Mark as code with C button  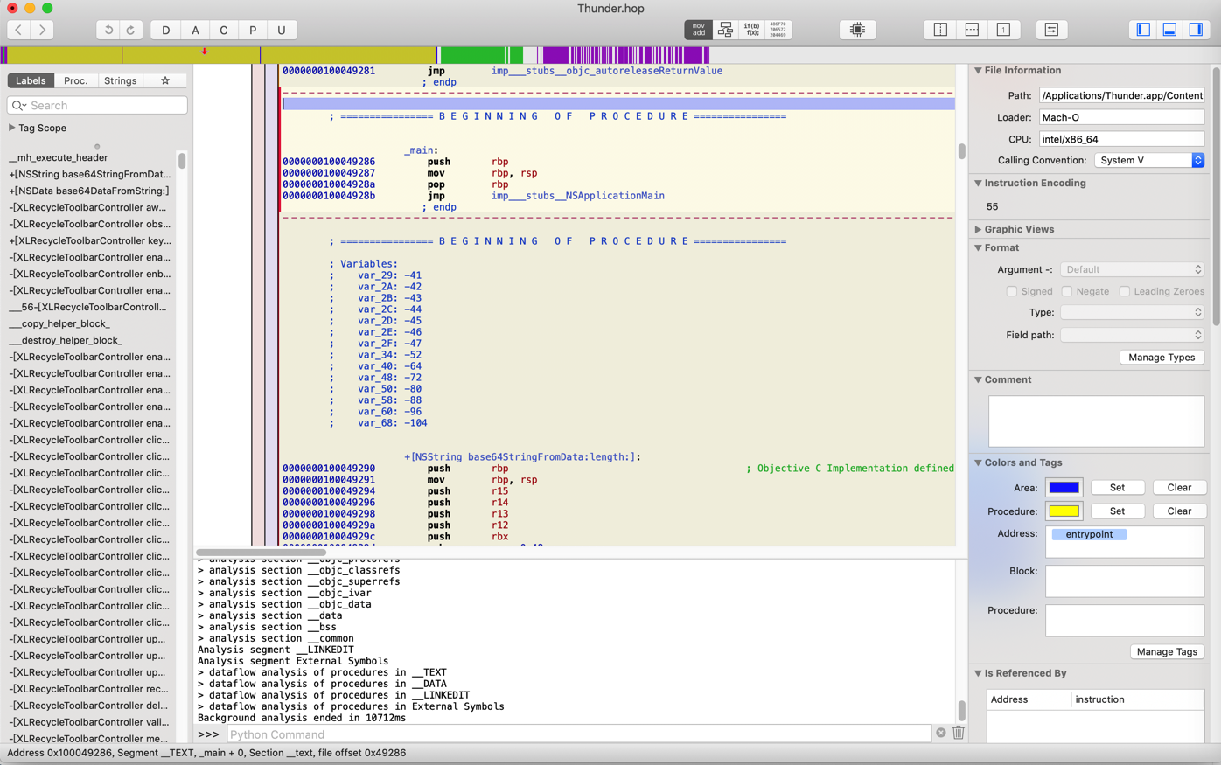pyautogui.click(x=224, y=30)
